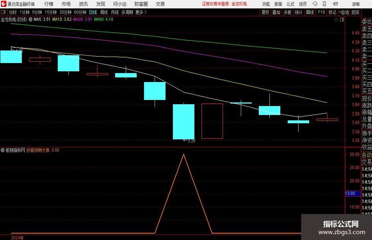The image size is (372, 240).
Task: Open the 市场 menu
Action: pyautogui.click(x=66, y=4)
